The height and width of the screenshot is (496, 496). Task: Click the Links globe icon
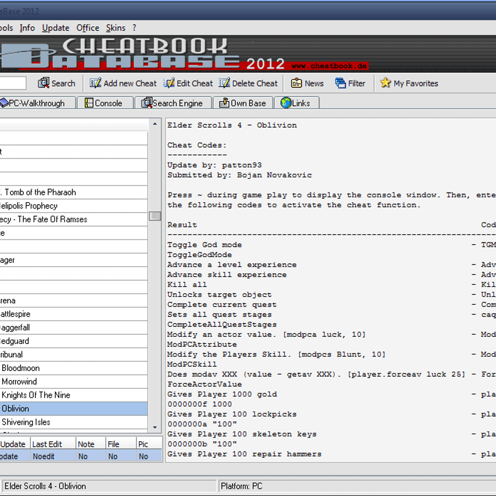click(286, 103)
